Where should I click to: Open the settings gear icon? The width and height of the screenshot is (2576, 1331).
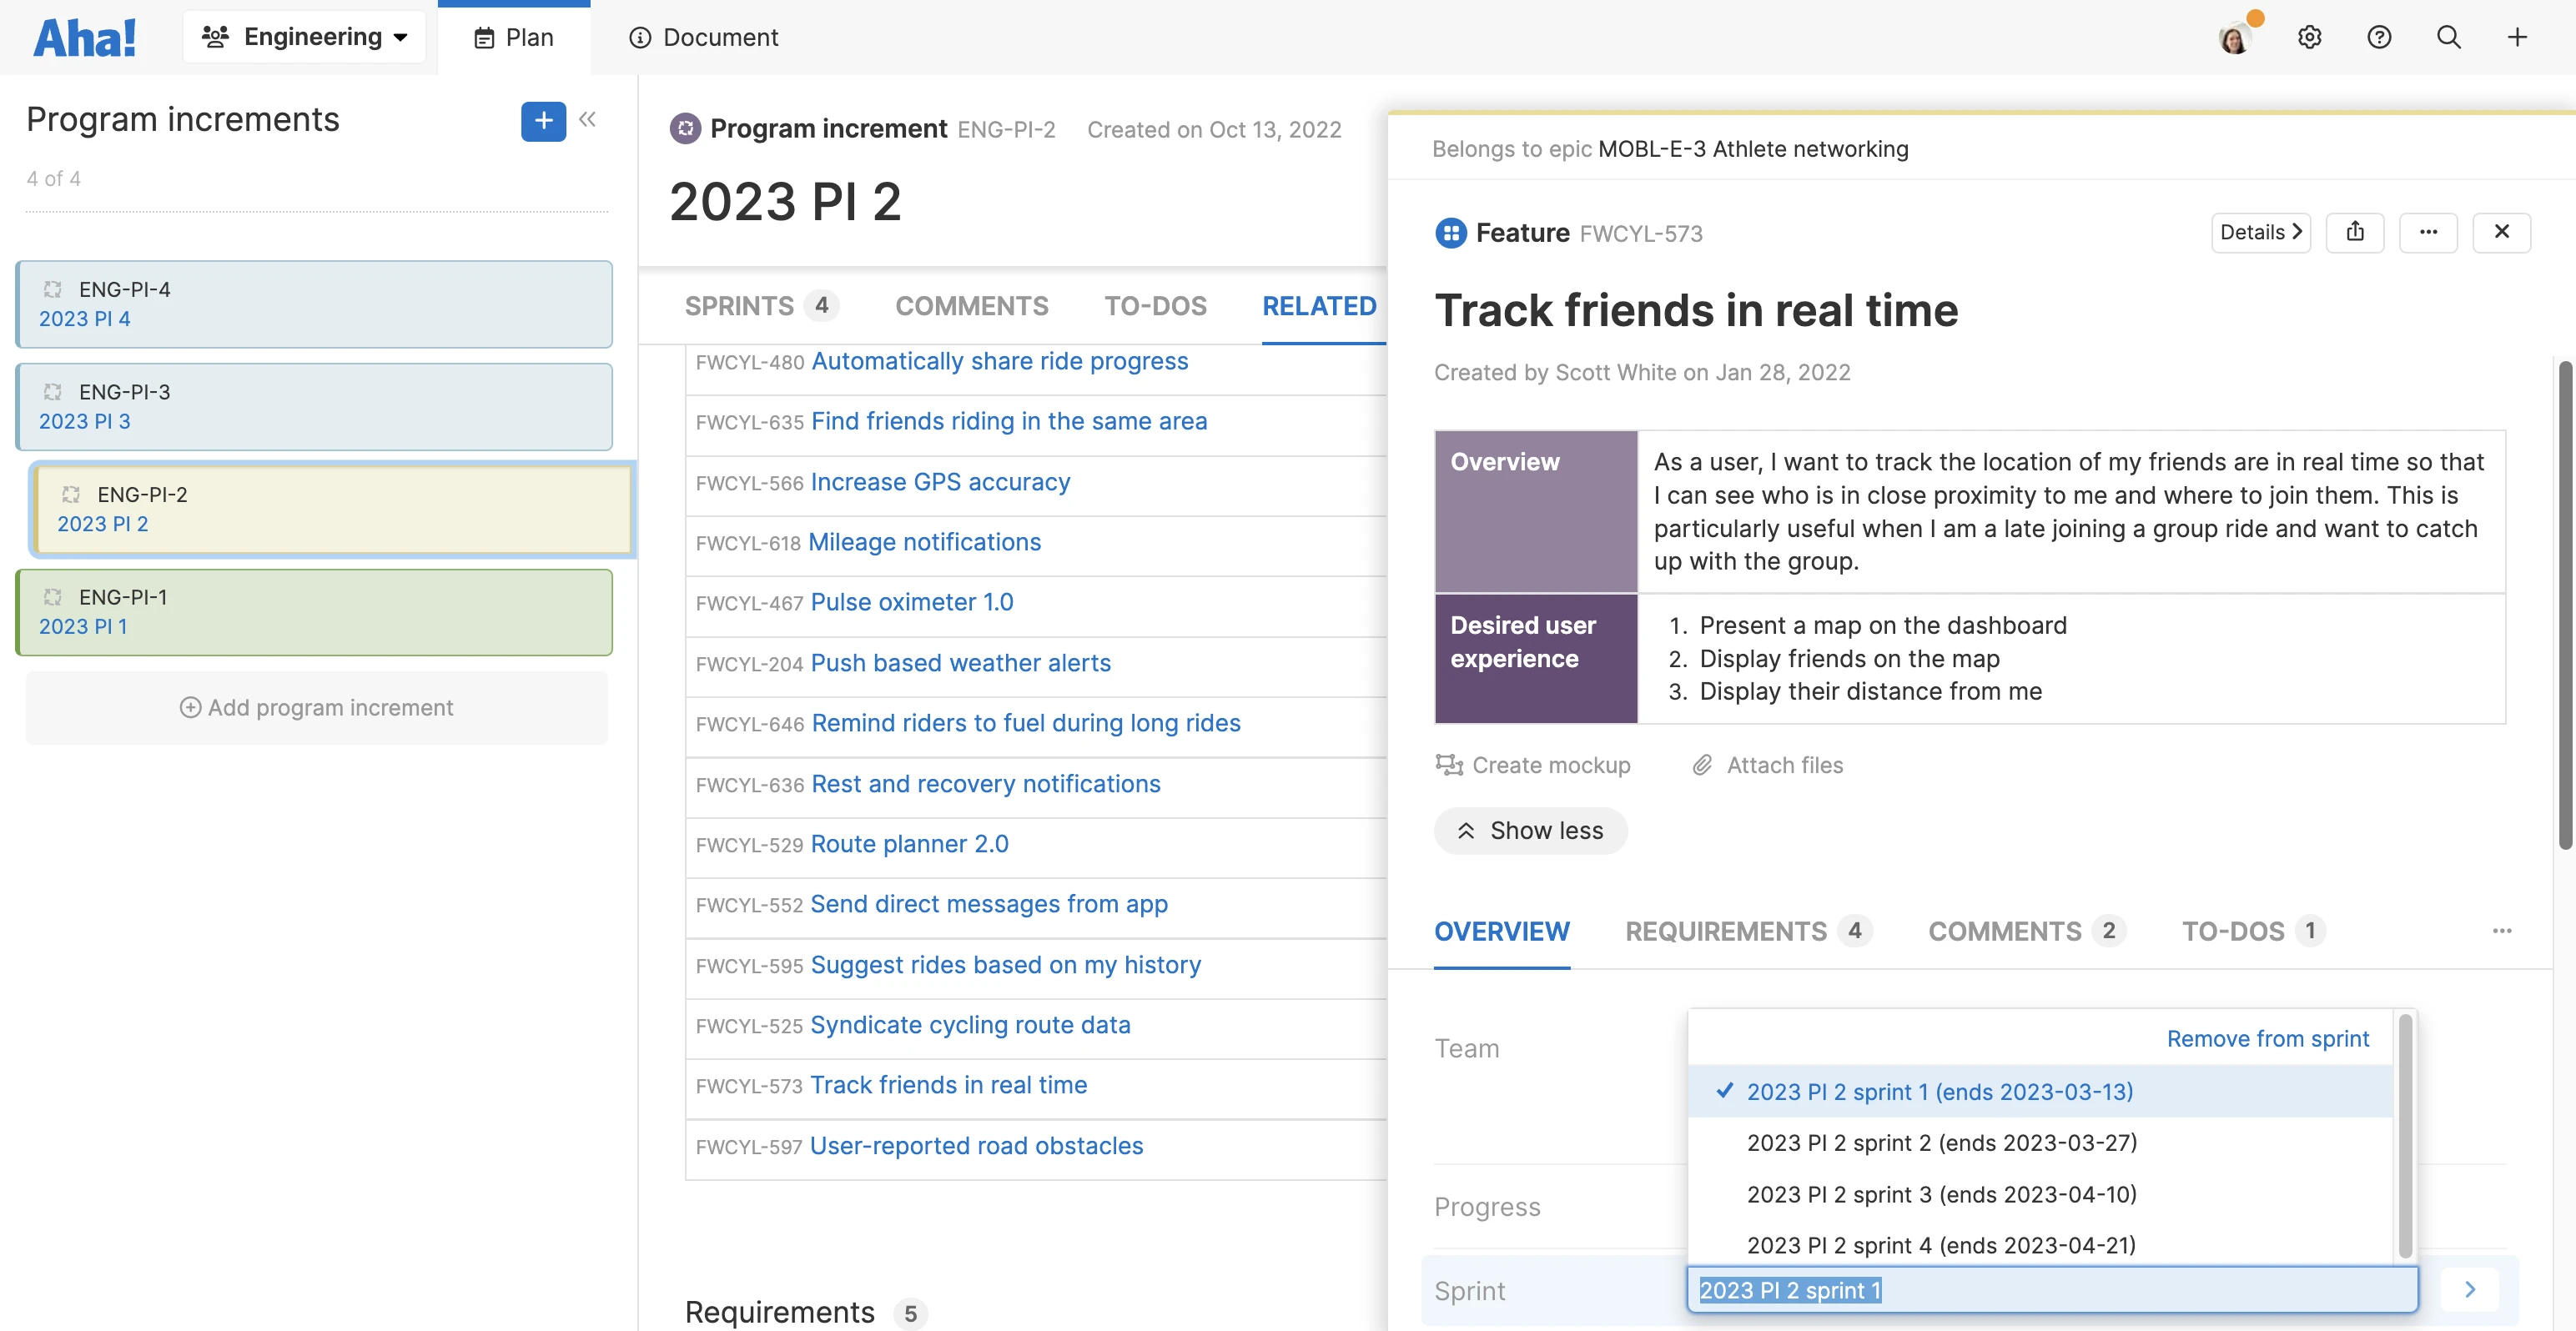tap(2309, 37)
